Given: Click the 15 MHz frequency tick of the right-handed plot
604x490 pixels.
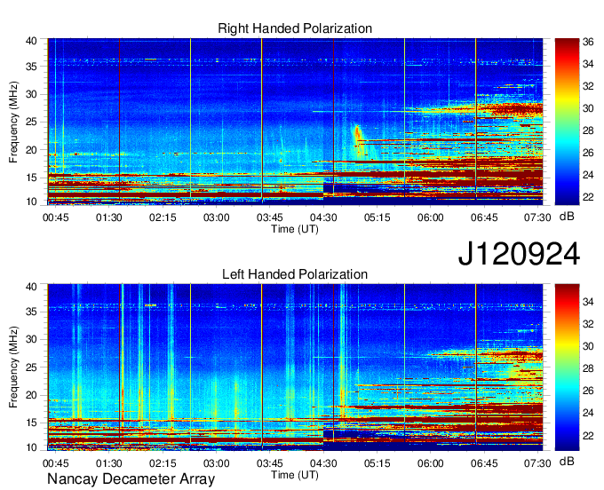Looking at the screenshot, I should [31, 178].
